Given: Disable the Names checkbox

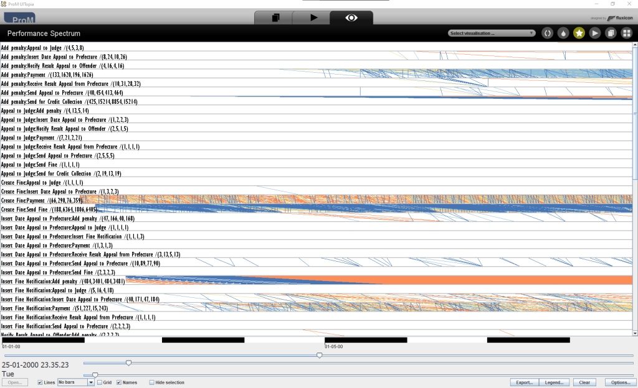Looking at the screenshot, I should coord(120,382).
